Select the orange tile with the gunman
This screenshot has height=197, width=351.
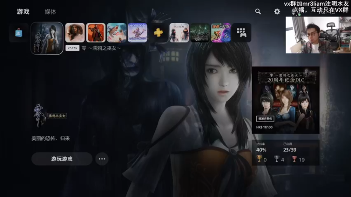click(x=96, y=32)
